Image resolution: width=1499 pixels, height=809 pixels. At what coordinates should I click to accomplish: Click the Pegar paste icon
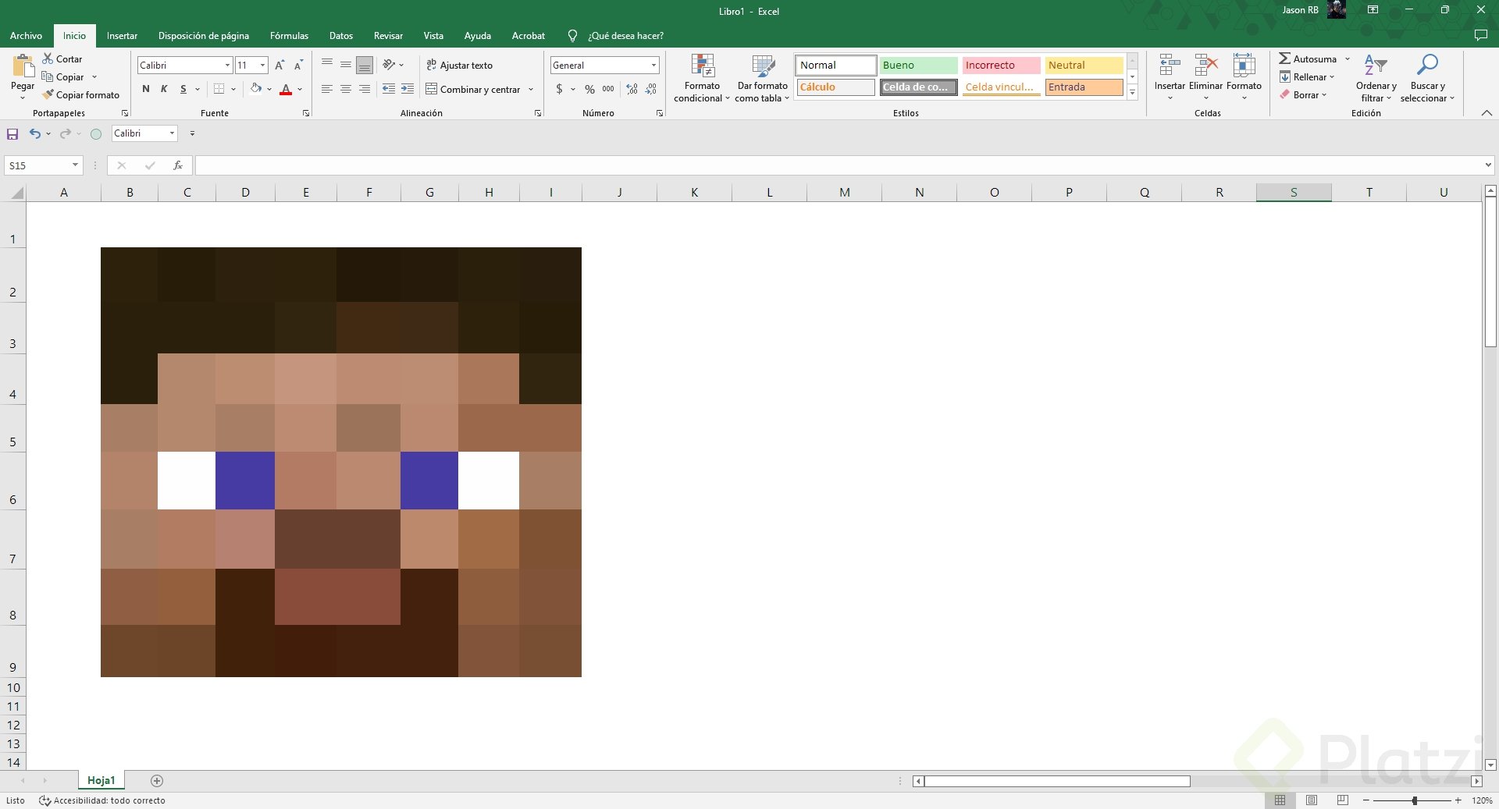(23, 66)
